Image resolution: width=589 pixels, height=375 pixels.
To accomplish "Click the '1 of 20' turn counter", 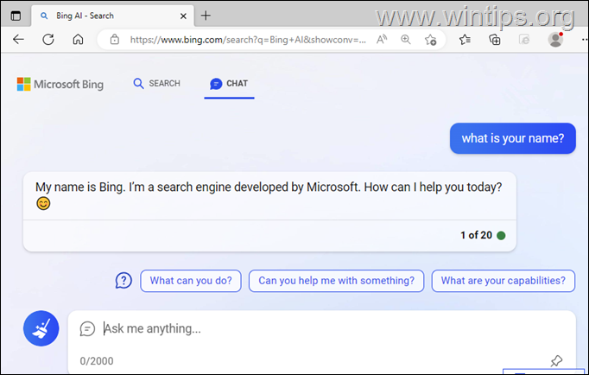I will [x=477, y=235].
